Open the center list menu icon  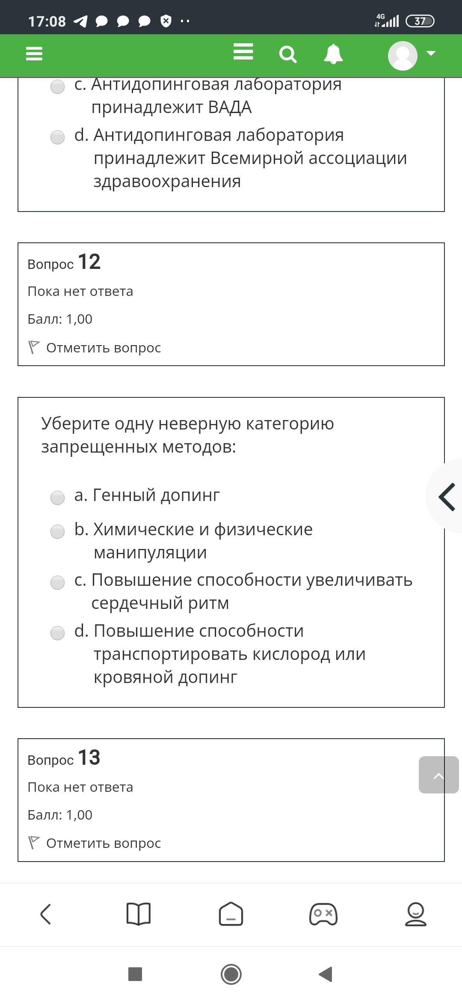coord(243,52)
